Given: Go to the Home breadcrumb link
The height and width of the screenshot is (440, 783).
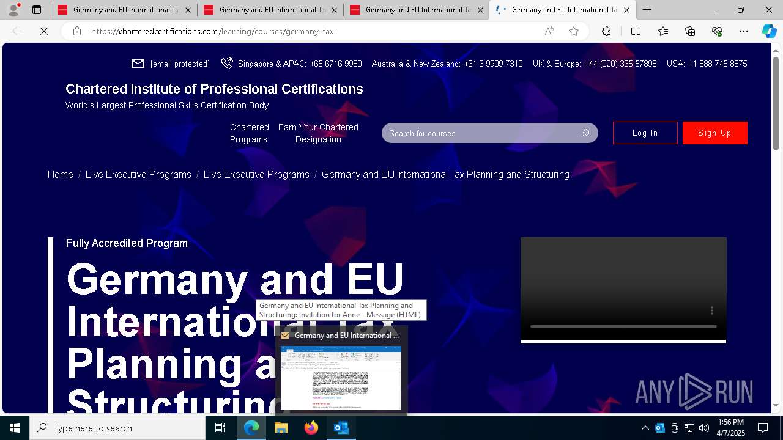Looking at the screenshot, I should click(60, 174).
